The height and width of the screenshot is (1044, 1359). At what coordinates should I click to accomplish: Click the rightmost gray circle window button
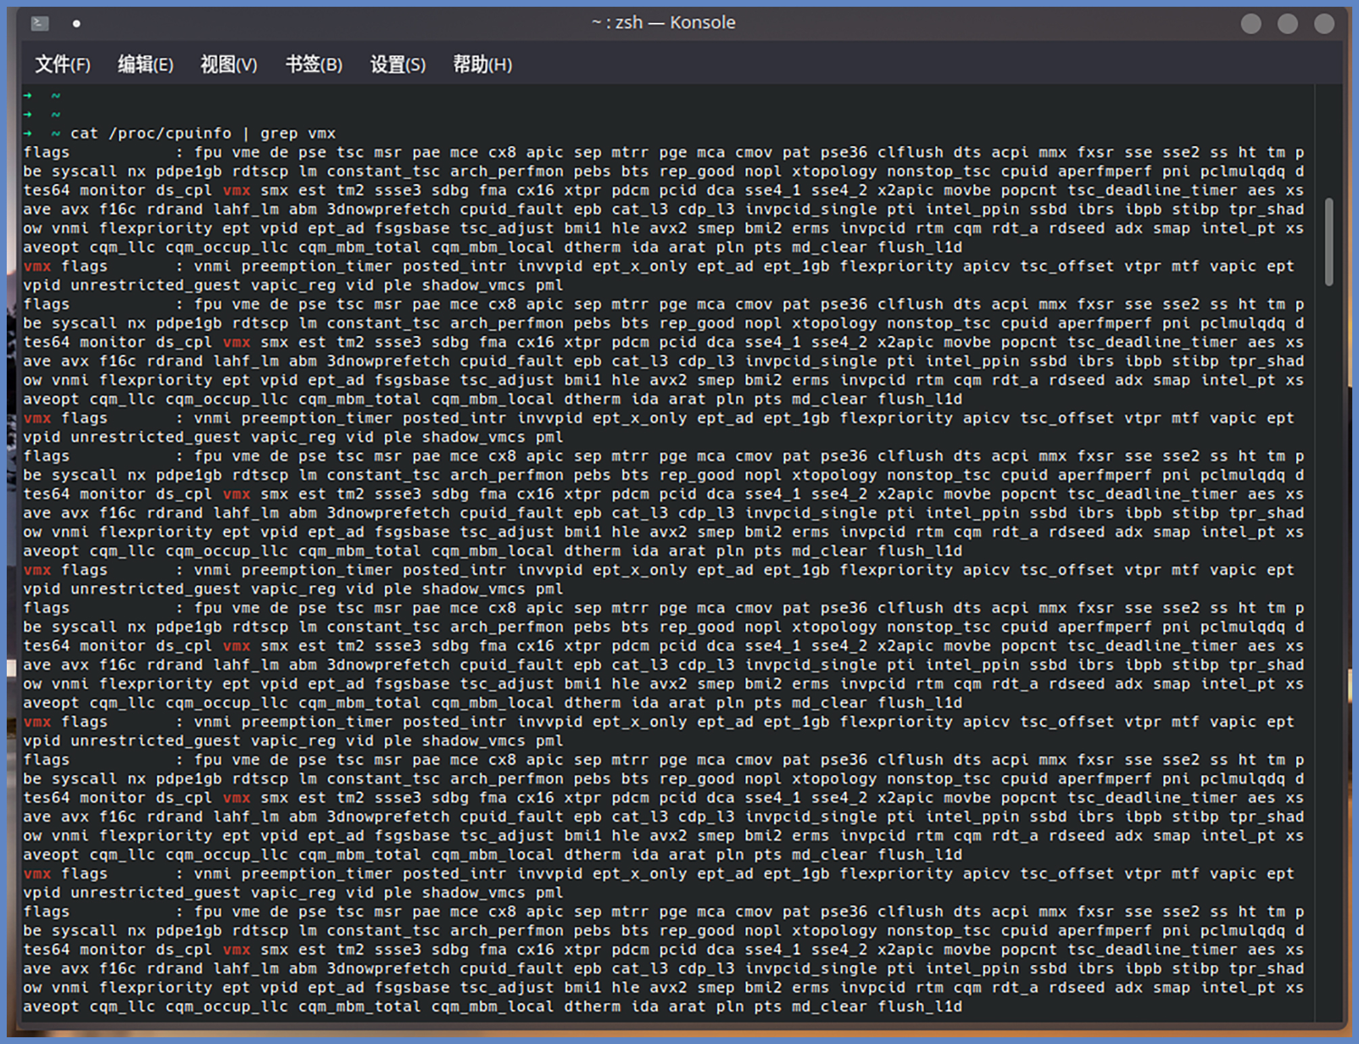pyautogui.click(x=1324, y=24)
